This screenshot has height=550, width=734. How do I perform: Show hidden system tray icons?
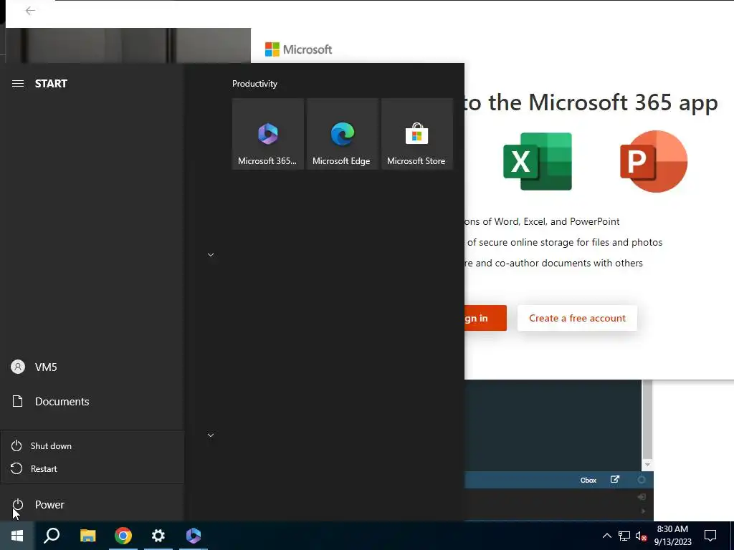[x=606, y=536]
